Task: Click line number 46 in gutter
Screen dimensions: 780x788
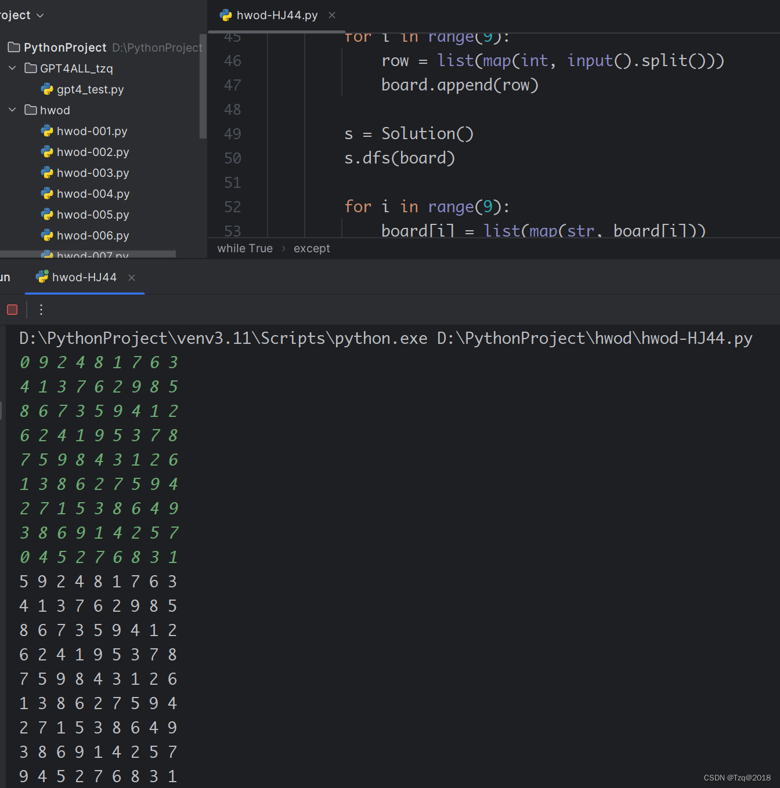Action: click(x=233, y=61)
